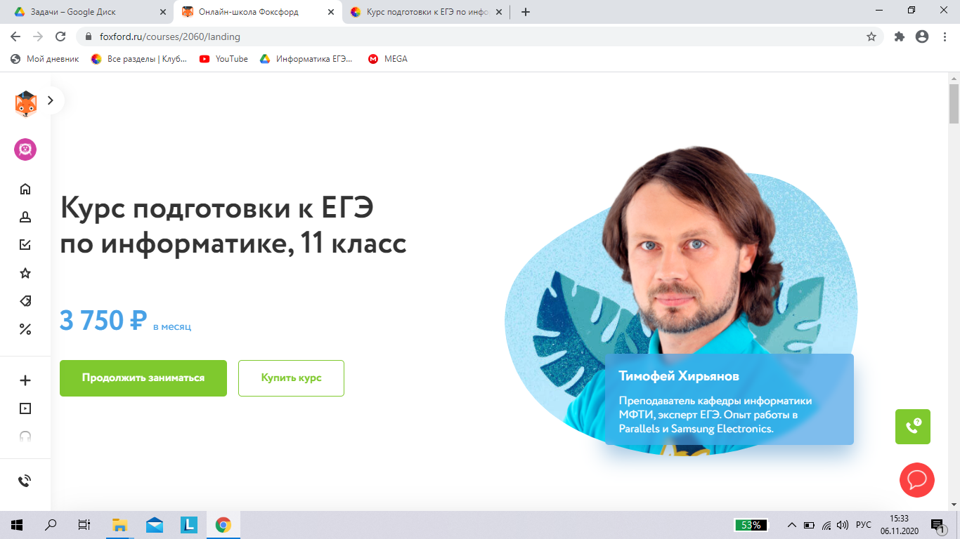Open the home icon in the sidebar

pyautogui.click(x=25, y=189)
